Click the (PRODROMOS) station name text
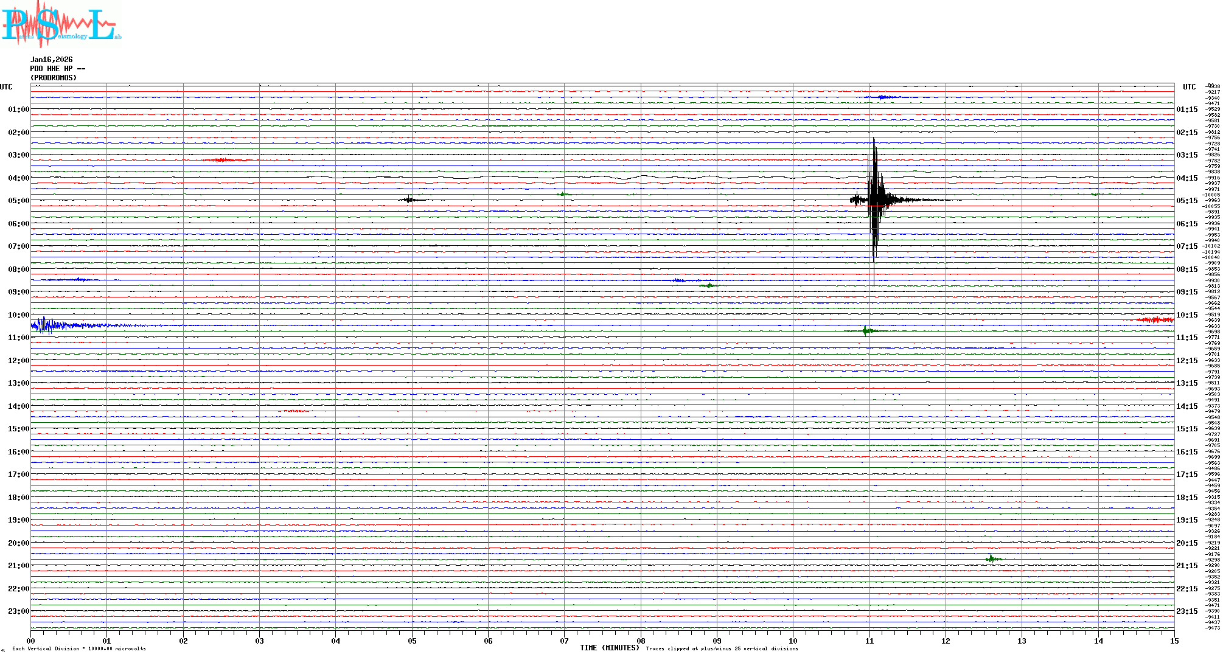Viewport: 1223px width, 657px height. tap(54, 78)
